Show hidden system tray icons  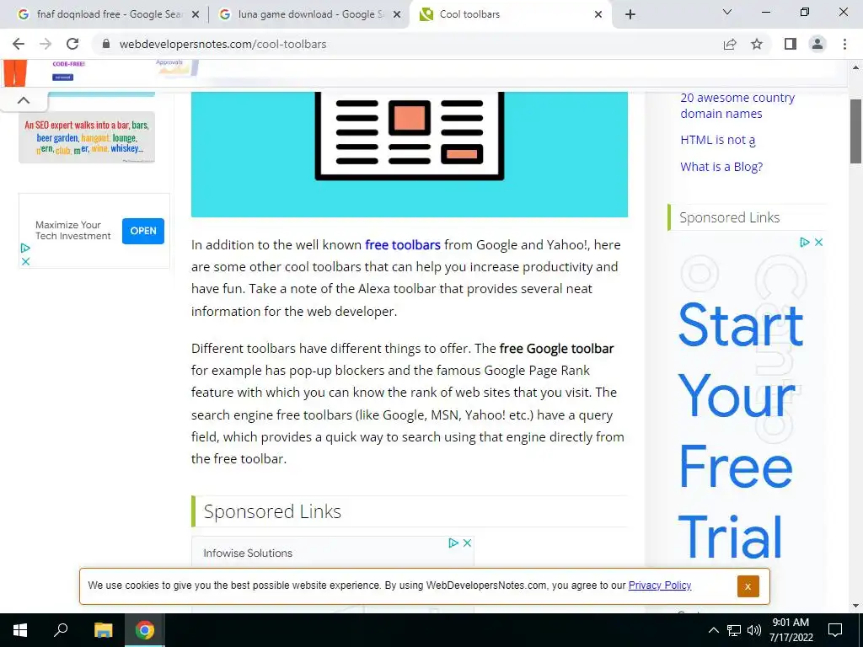coord(713,630)
